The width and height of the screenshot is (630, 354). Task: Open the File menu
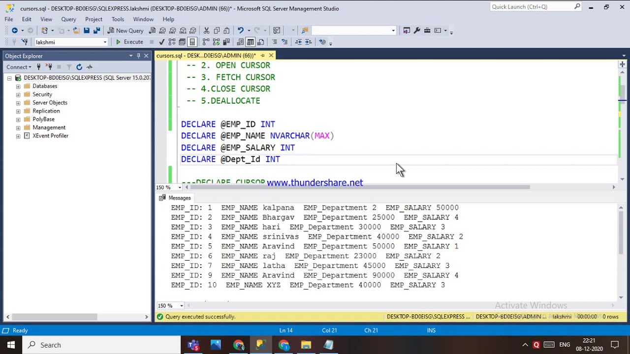click(x=9, y=19)
